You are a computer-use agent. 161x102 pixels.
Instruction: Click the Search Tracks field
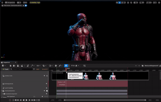[x=21, y=69]
